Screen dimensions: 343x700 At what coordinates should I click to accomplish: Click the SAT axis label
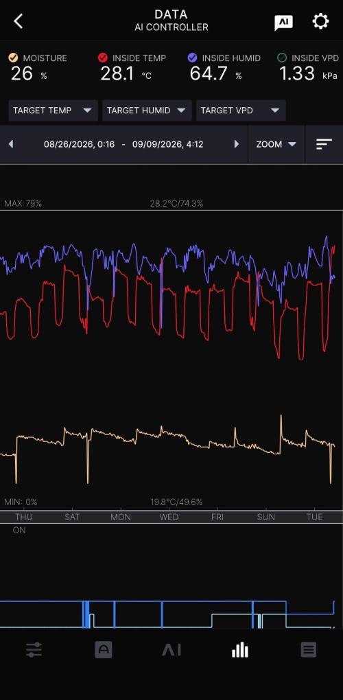72,517
